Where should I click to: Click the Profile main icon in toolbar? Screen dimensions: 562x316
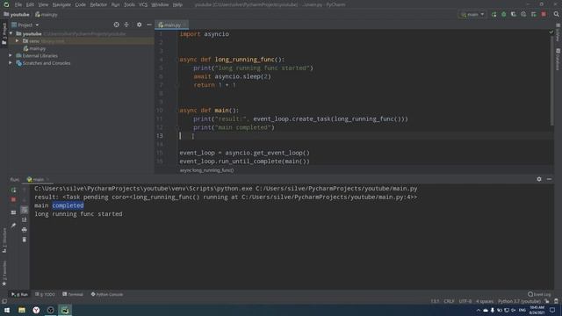pos(523,14)
